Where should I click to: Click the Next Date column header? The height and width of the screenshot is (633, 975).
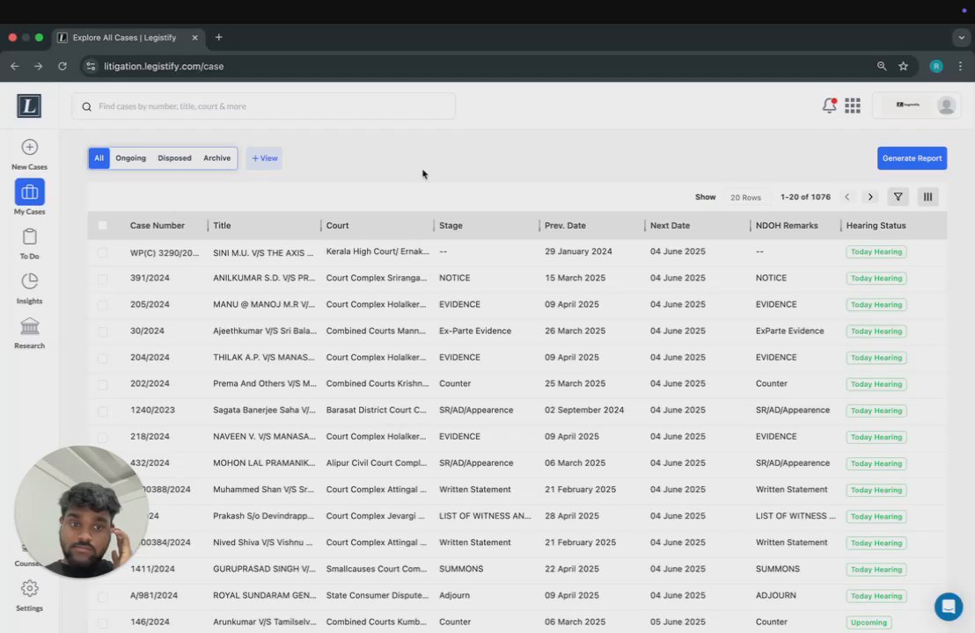coord(670,225)
